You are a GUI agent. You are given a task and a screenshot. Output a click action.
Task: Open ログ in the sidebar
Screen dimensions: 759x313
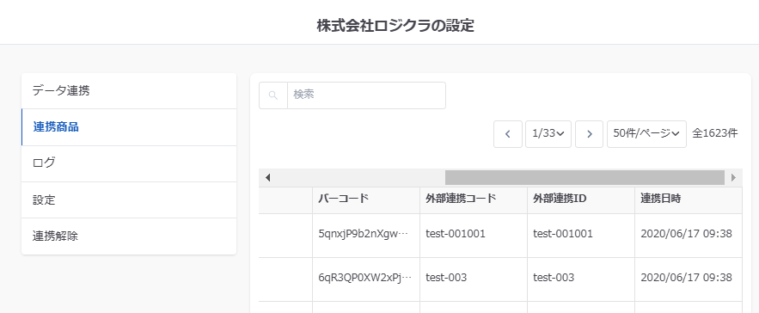[129, 163]
